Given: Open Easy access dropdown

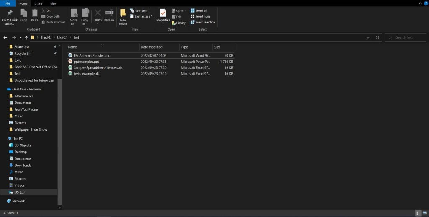Looking at the screenshot, I should click(141, 16).
